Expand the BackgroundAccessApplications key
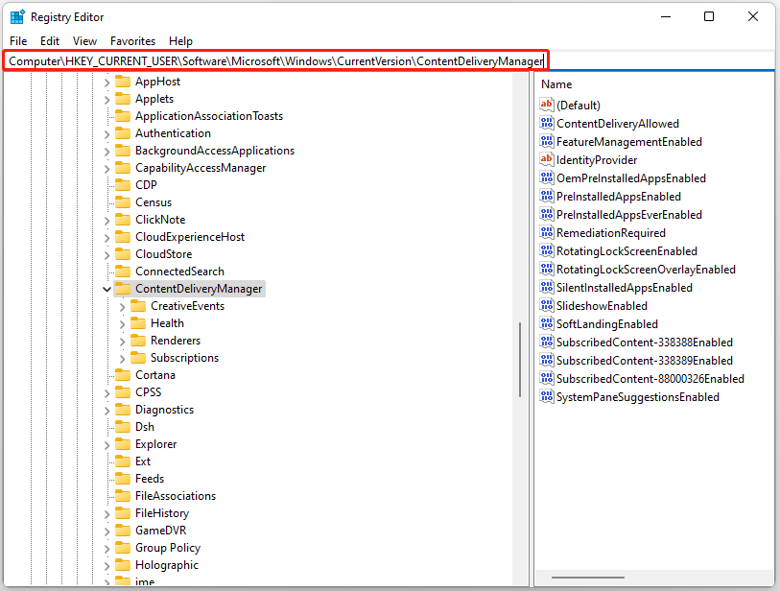780x591 pixels. pos(106,152)
